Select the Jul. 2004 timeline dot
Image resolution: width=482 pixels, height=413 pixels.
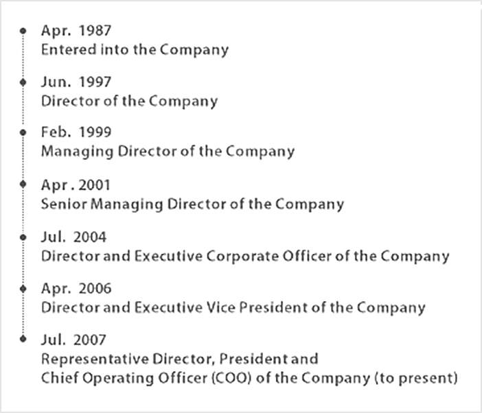coord(23,237)
